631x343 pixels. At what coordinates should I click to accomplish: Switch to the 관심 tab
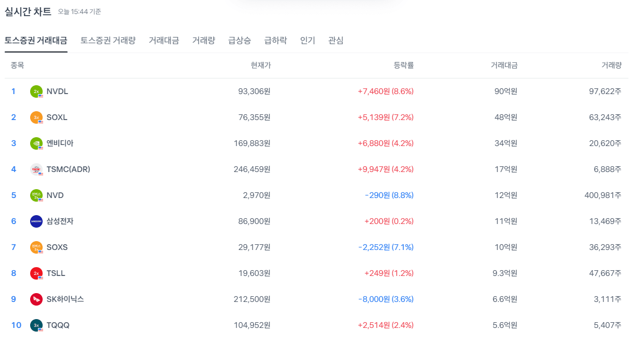[336, 41]
